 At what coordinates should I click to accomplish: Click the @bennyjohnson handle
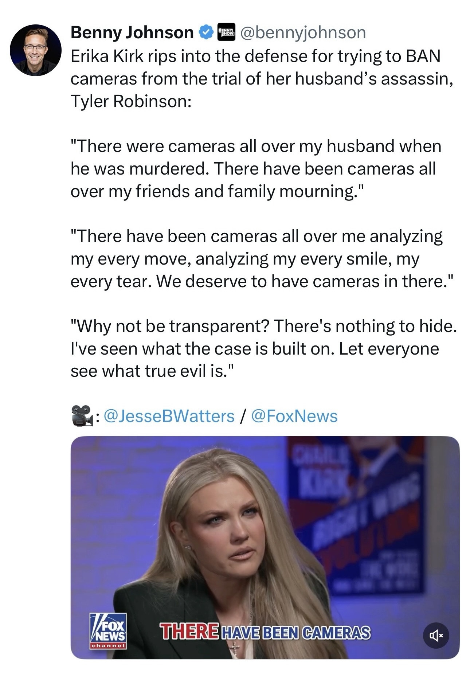pos(303,33)
